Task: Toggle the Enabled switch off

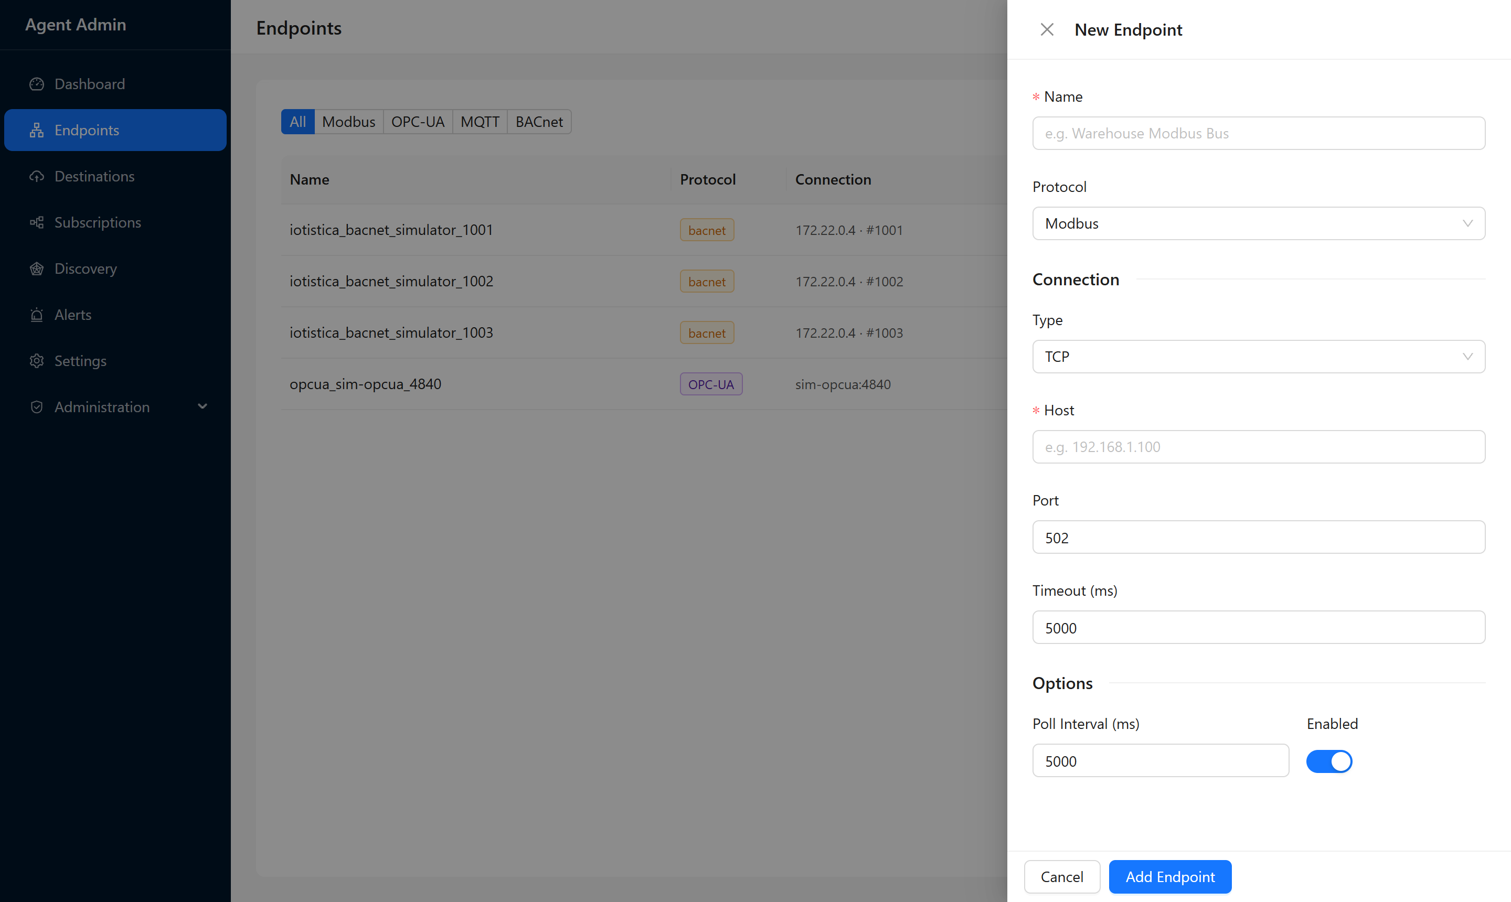Action: [x=1328, y=761]
